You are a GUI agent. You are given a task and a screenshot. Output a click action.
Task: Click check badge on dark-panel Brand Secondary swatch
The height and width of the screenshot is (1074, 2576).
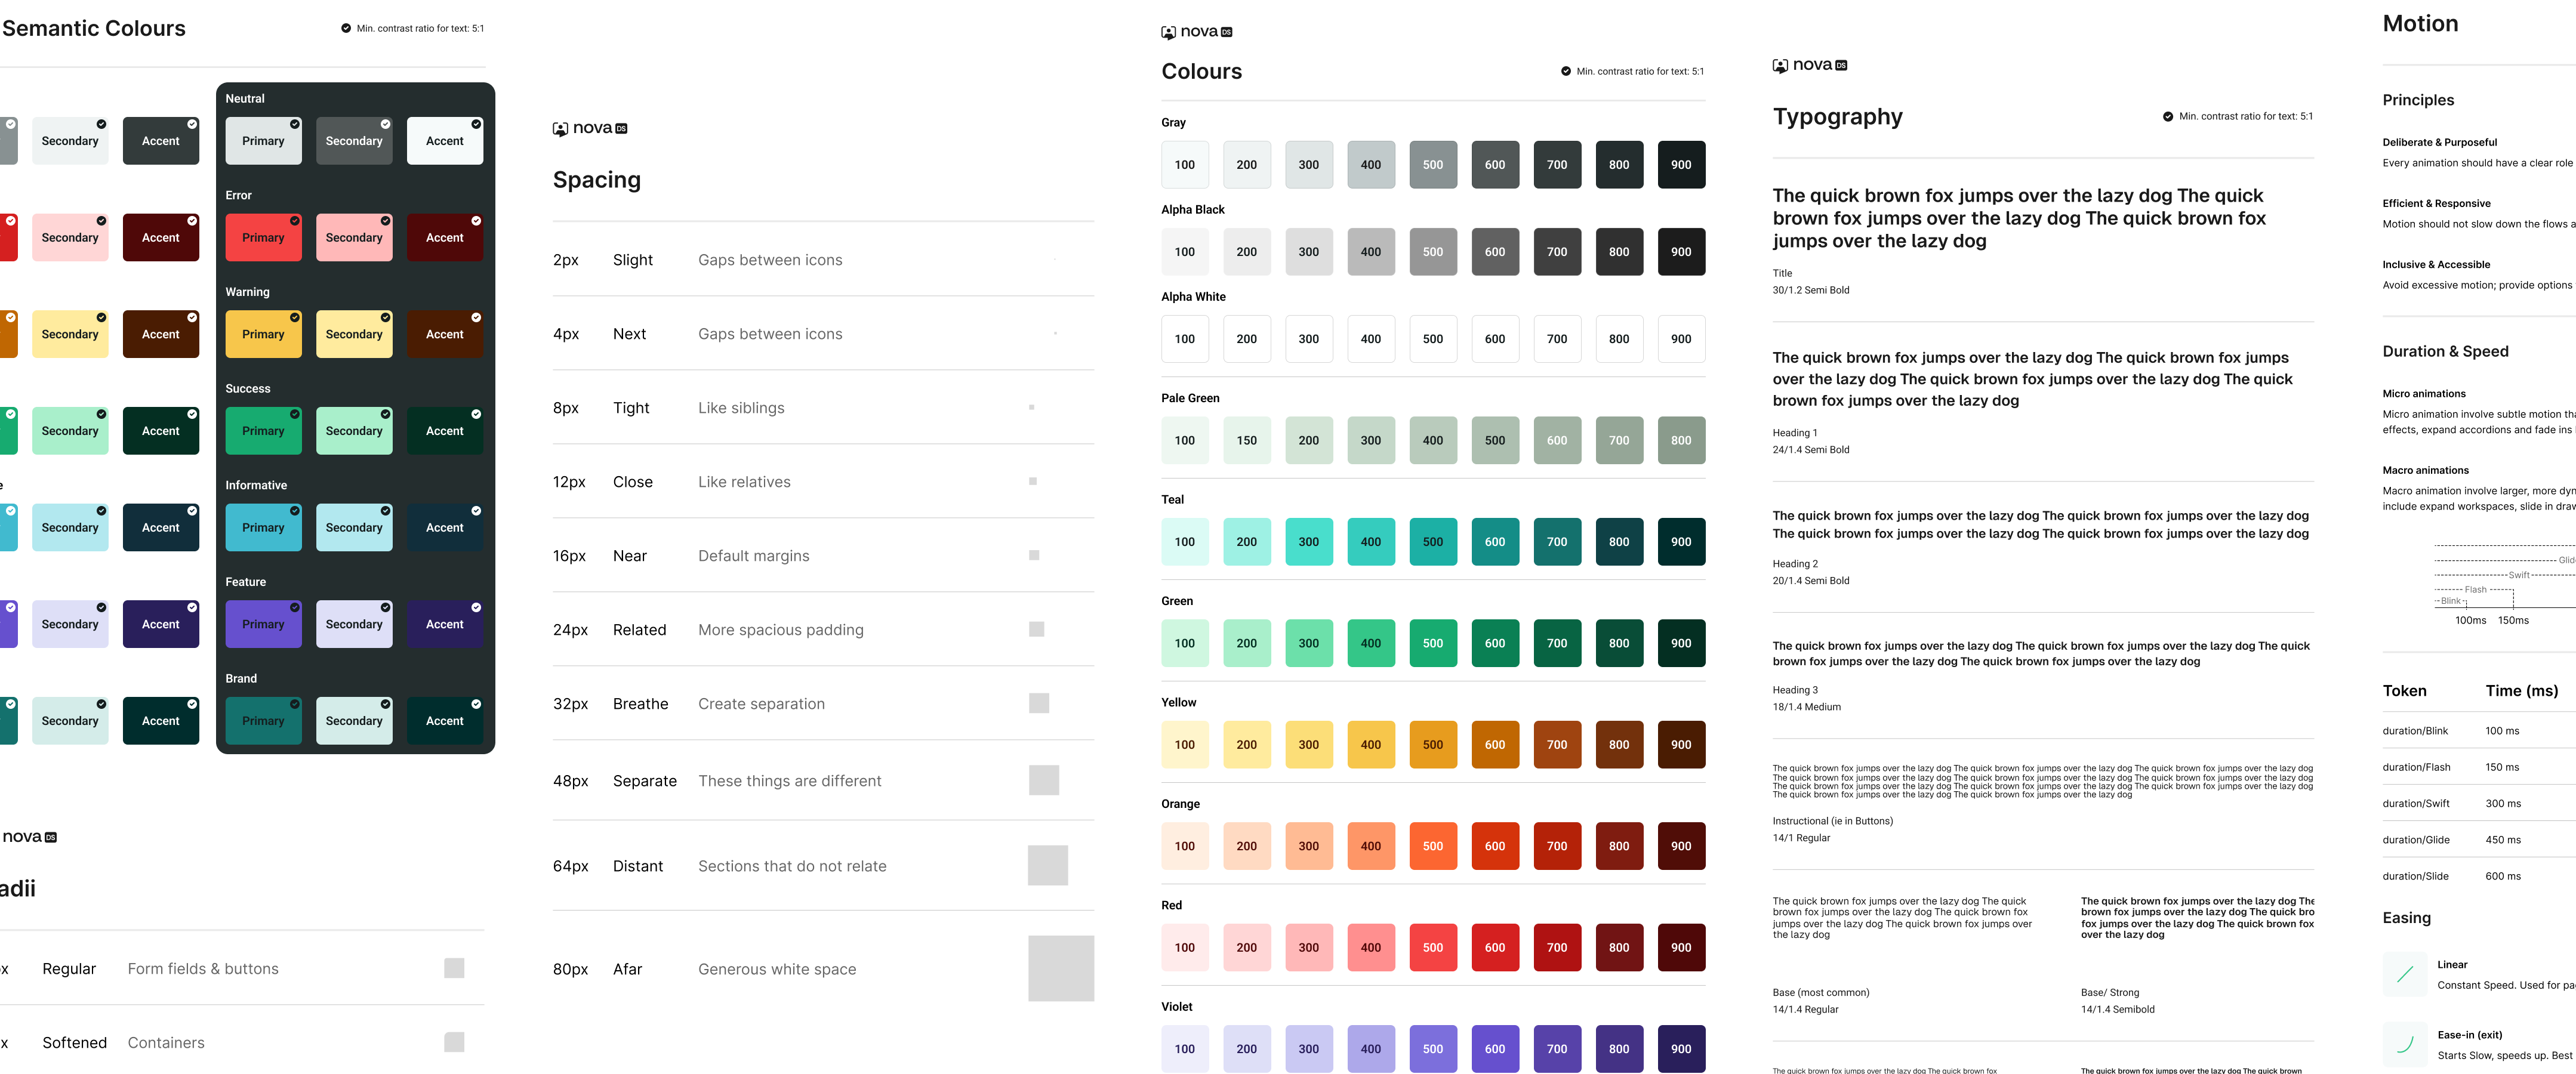[x=385, y=704]
